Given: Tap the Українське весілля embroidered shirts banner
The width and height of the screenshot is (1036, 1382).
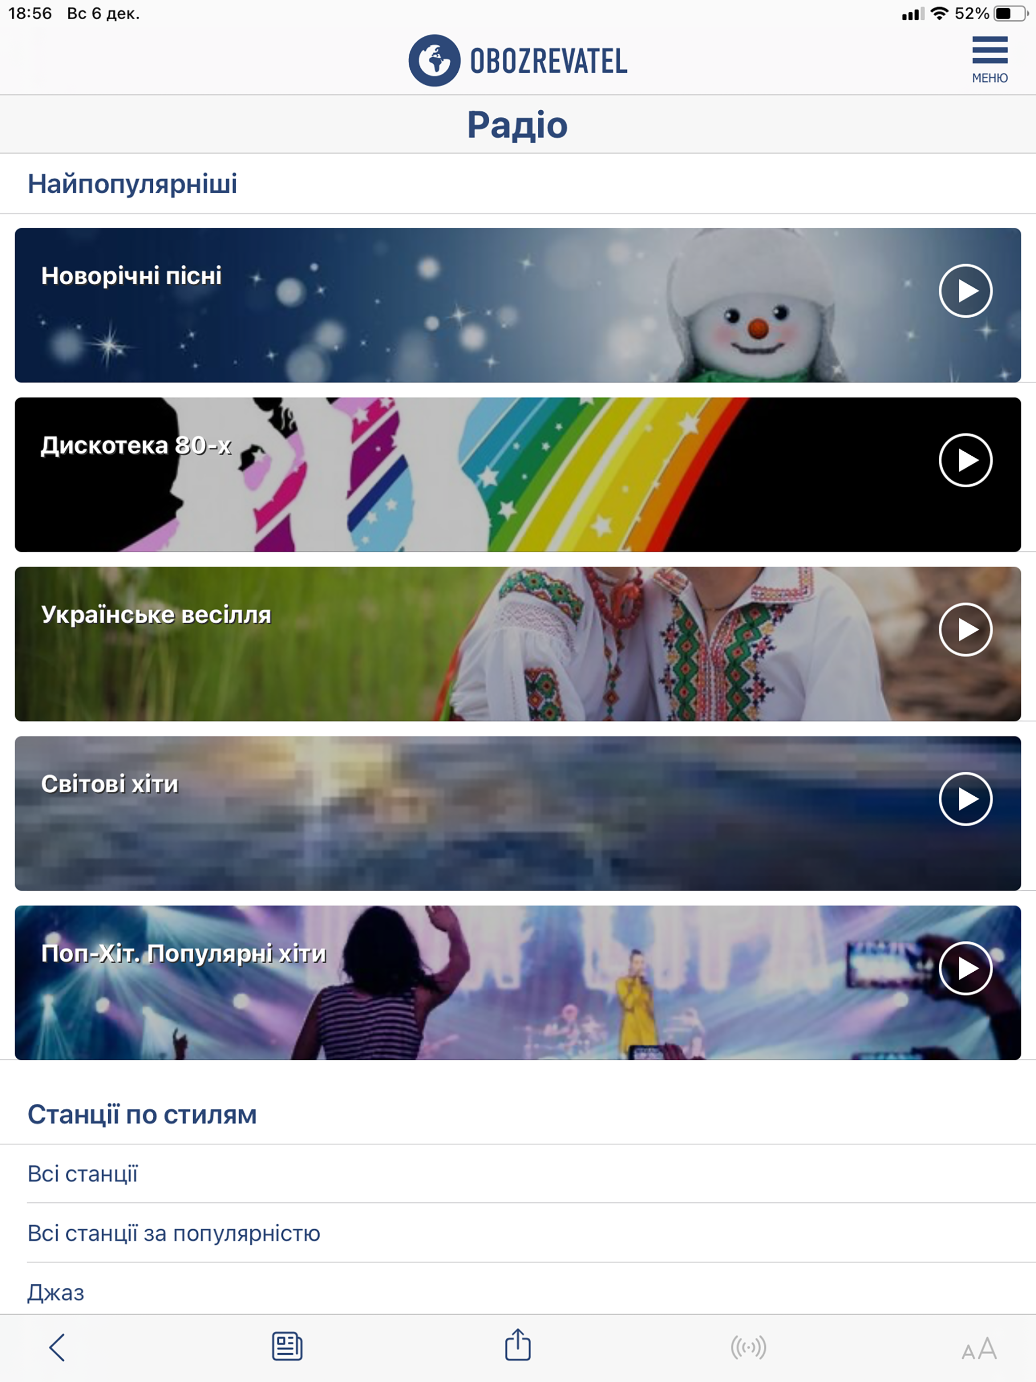Looking at the screenshot, I should pyautogui.click(x=518, y=644).
